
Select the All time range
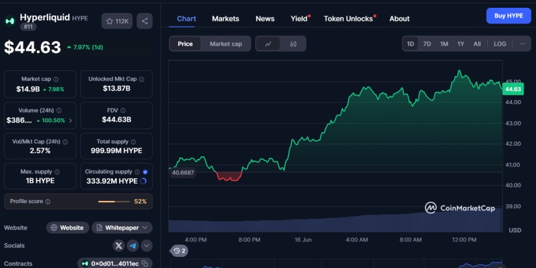(x=478, y=44)
